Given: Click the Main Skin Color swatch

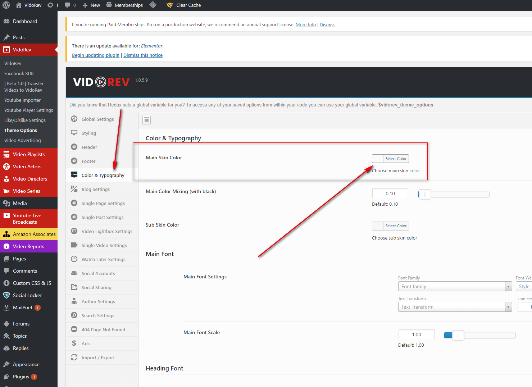Looking at the screenshot, I should tap(378, 159).
